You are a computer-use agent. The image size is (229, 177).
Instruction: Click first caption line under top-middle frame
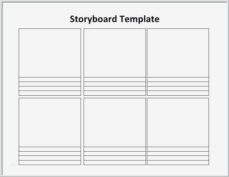(x=115, y=80)
